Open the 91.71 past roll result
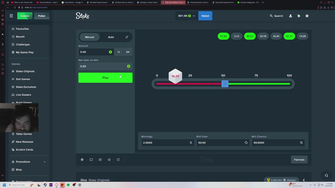The image size is (335, 188). tap(289, 36)
